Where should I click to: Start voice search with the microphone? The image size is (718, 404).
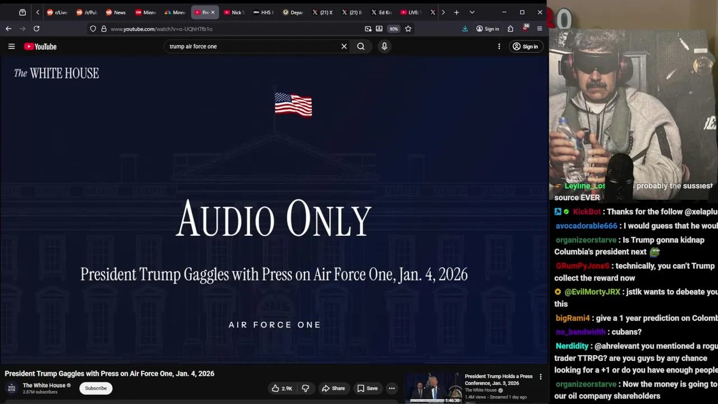coord(384,47)
